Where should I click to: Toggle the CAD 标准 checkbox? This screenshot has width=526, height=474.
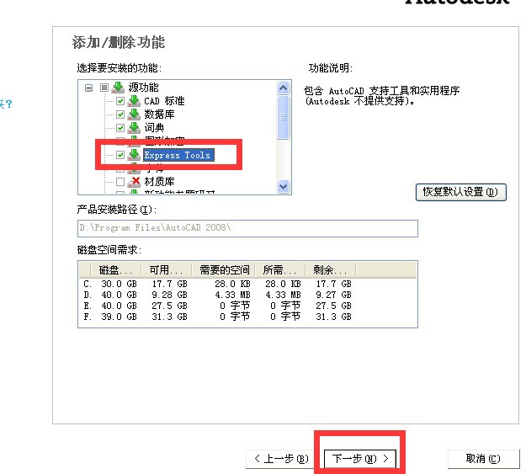pos(120,101)
